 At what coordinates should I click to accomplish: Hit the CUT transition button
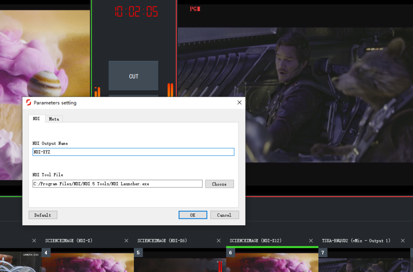pos(133,76)
